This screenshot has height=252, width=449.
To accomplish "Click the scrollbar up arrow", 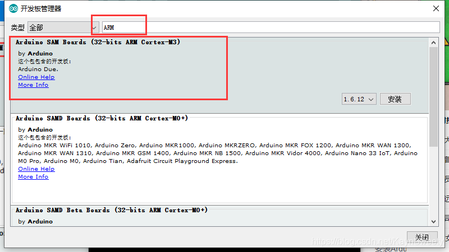I will [x=433, y=43].
